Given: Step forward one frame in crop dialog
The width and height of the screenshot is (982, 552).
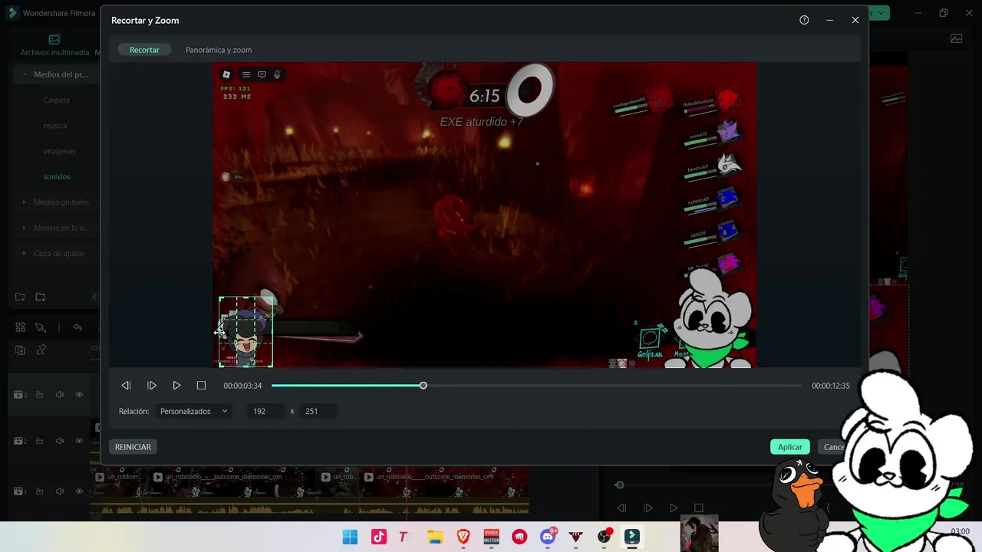Looking at the screenshot, I should pyautogui.click(x=152, y=386).
